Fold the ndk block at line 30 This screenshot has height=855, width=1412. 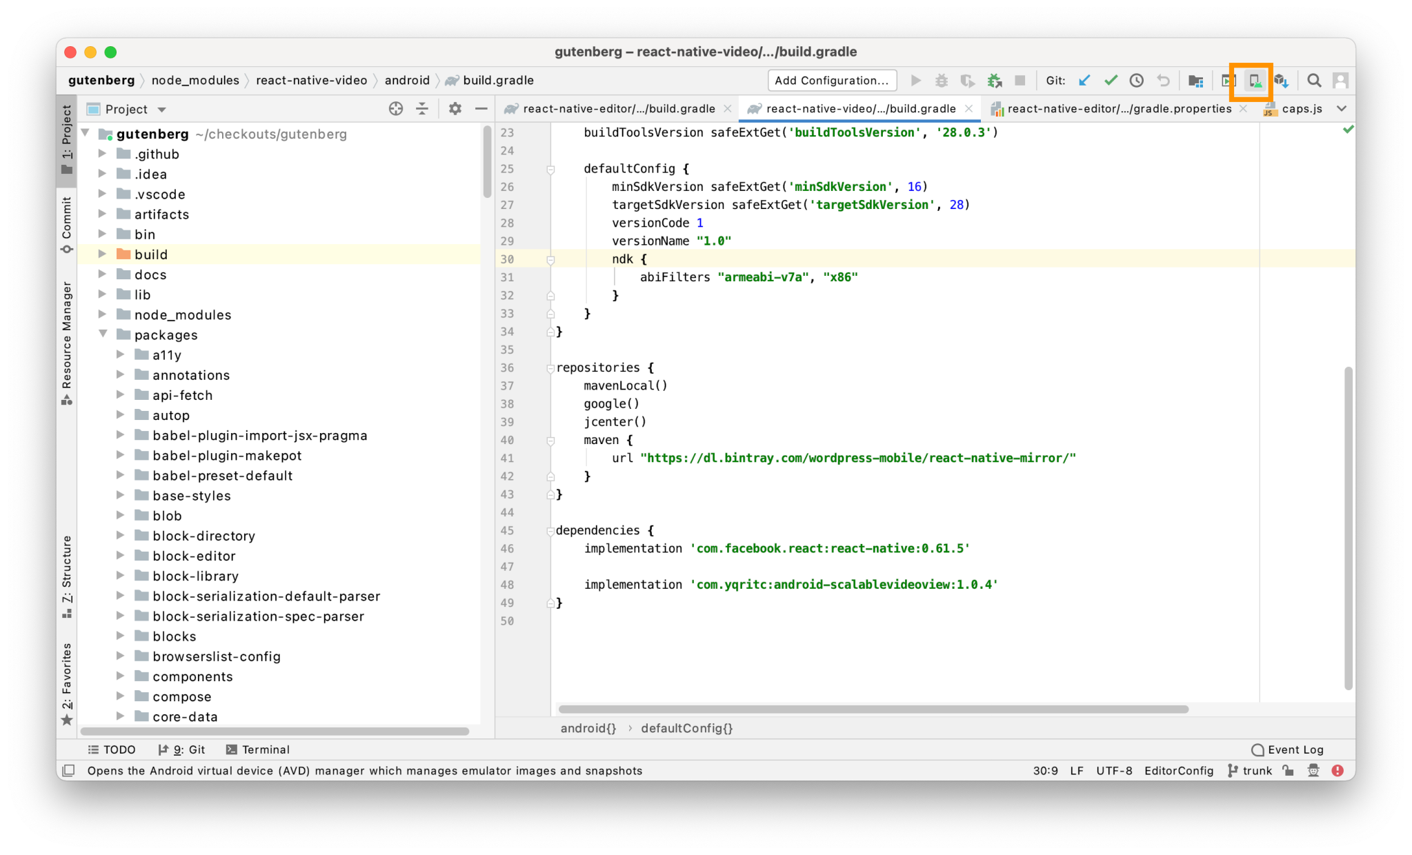pyautogui.click(x=550, y=260)
